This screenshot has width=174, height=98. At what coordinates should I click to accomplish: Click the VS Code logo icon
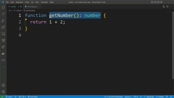(2, 2)
